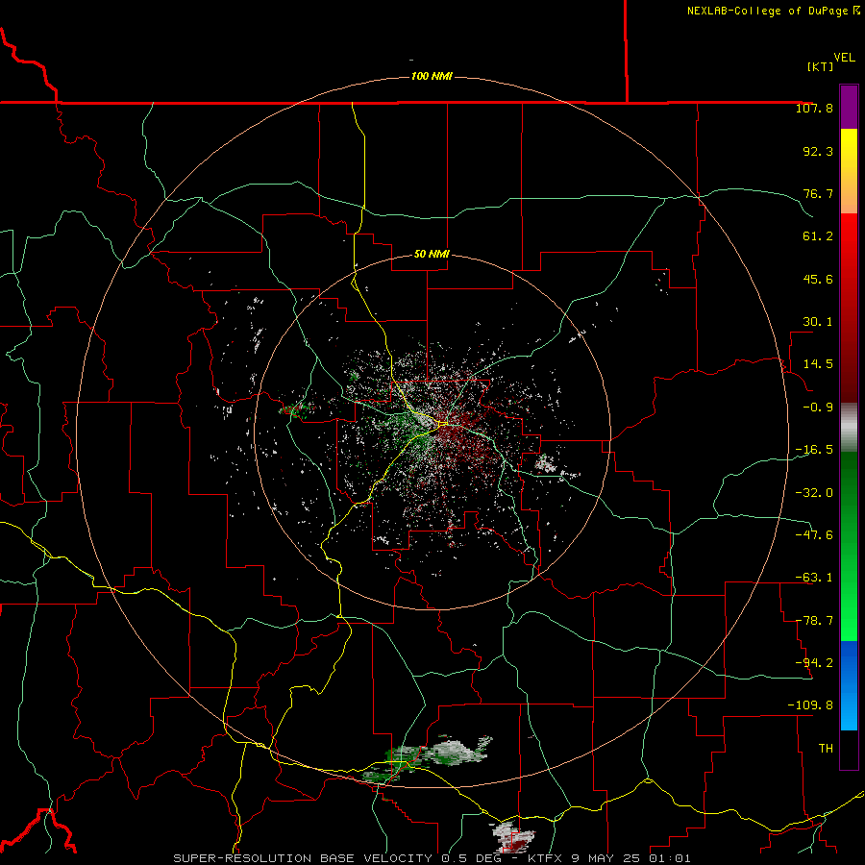Click the Super-Resolution Base Velocity caption text

point(432,858)
